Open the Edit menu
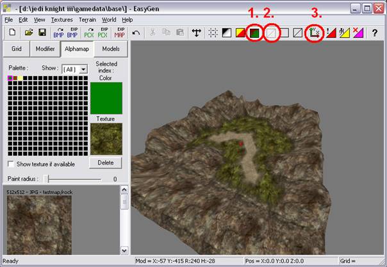This screenshot has width=387, height=267. [x=23, y=20]
